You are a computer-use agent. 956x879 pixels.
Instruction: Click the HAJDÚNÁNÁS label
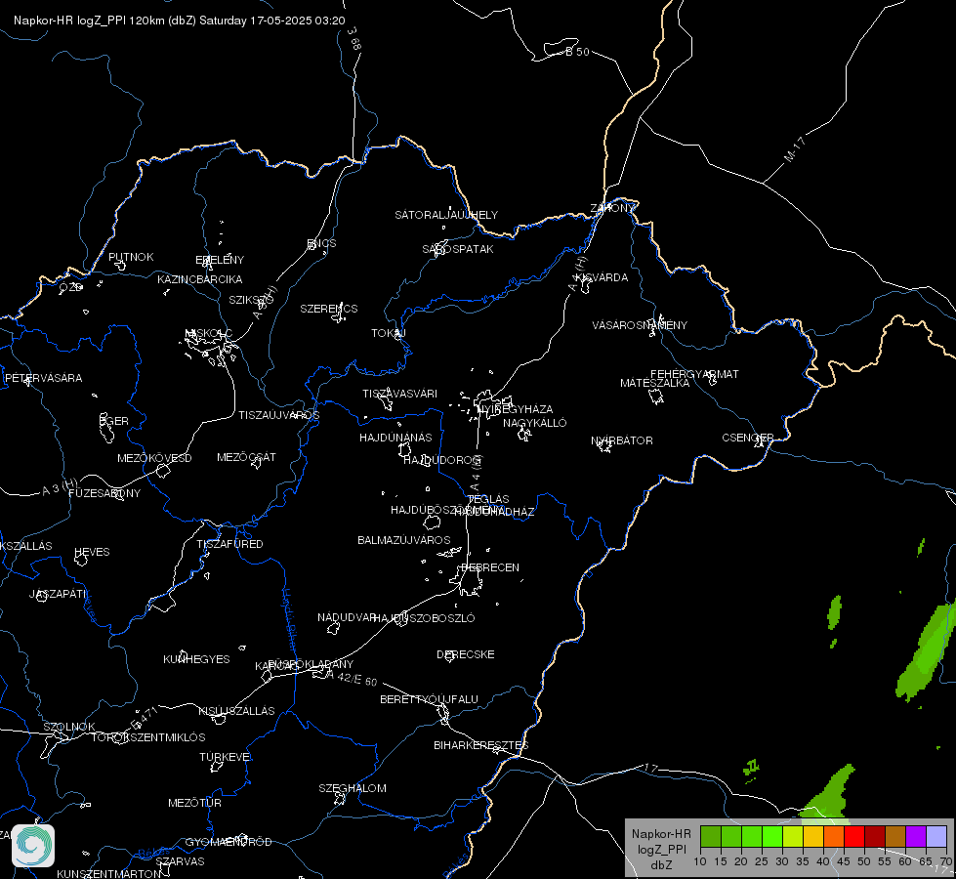click(395, 438)
